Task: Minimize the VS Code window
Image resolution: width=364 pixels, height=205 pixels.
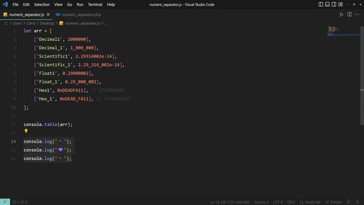Action: click(348, 5)
